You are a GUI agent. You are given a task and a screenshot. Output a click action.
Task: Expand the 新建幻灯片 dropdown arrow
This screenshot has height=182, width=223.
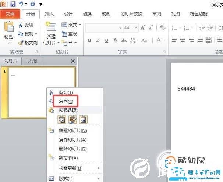pos(59,43)
